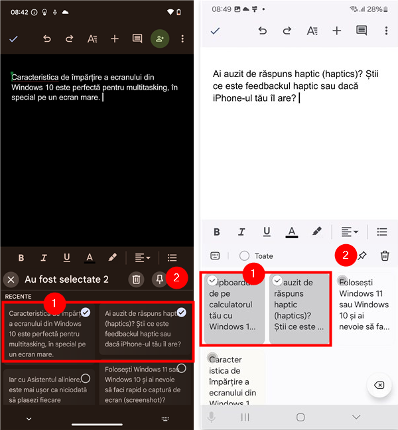Tap the backspace floating button
Viewport: 398px width, 430px height.
coord(379,386)
